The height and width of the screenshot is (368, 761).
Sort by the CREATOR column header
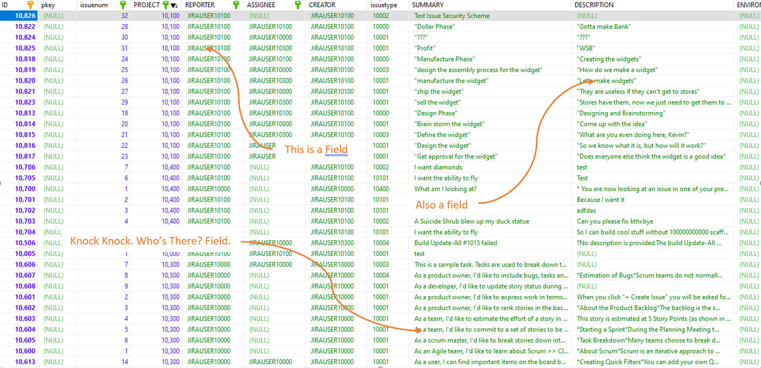[322, 5]
